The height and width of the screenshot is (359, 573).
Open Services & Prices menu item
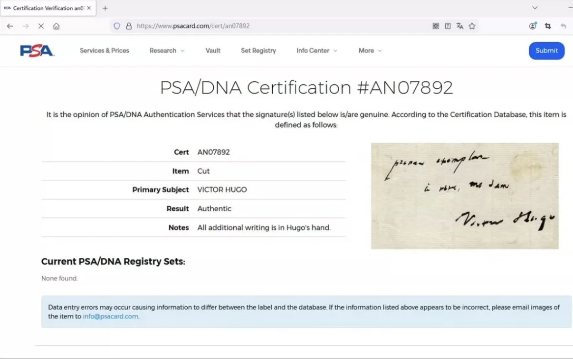105,50
